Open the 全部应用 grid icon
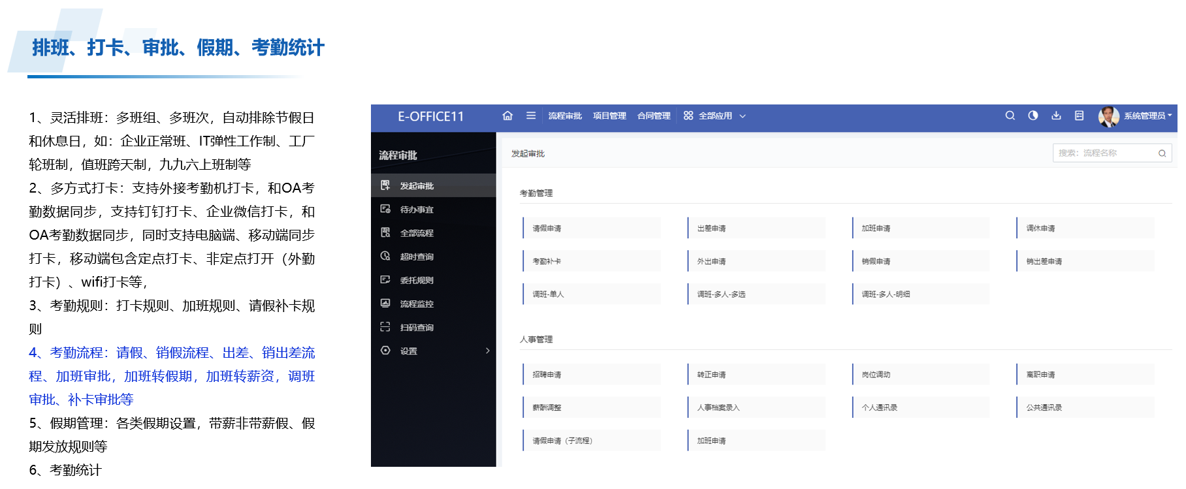This screenshot has height=489, width=1186. 688,116
